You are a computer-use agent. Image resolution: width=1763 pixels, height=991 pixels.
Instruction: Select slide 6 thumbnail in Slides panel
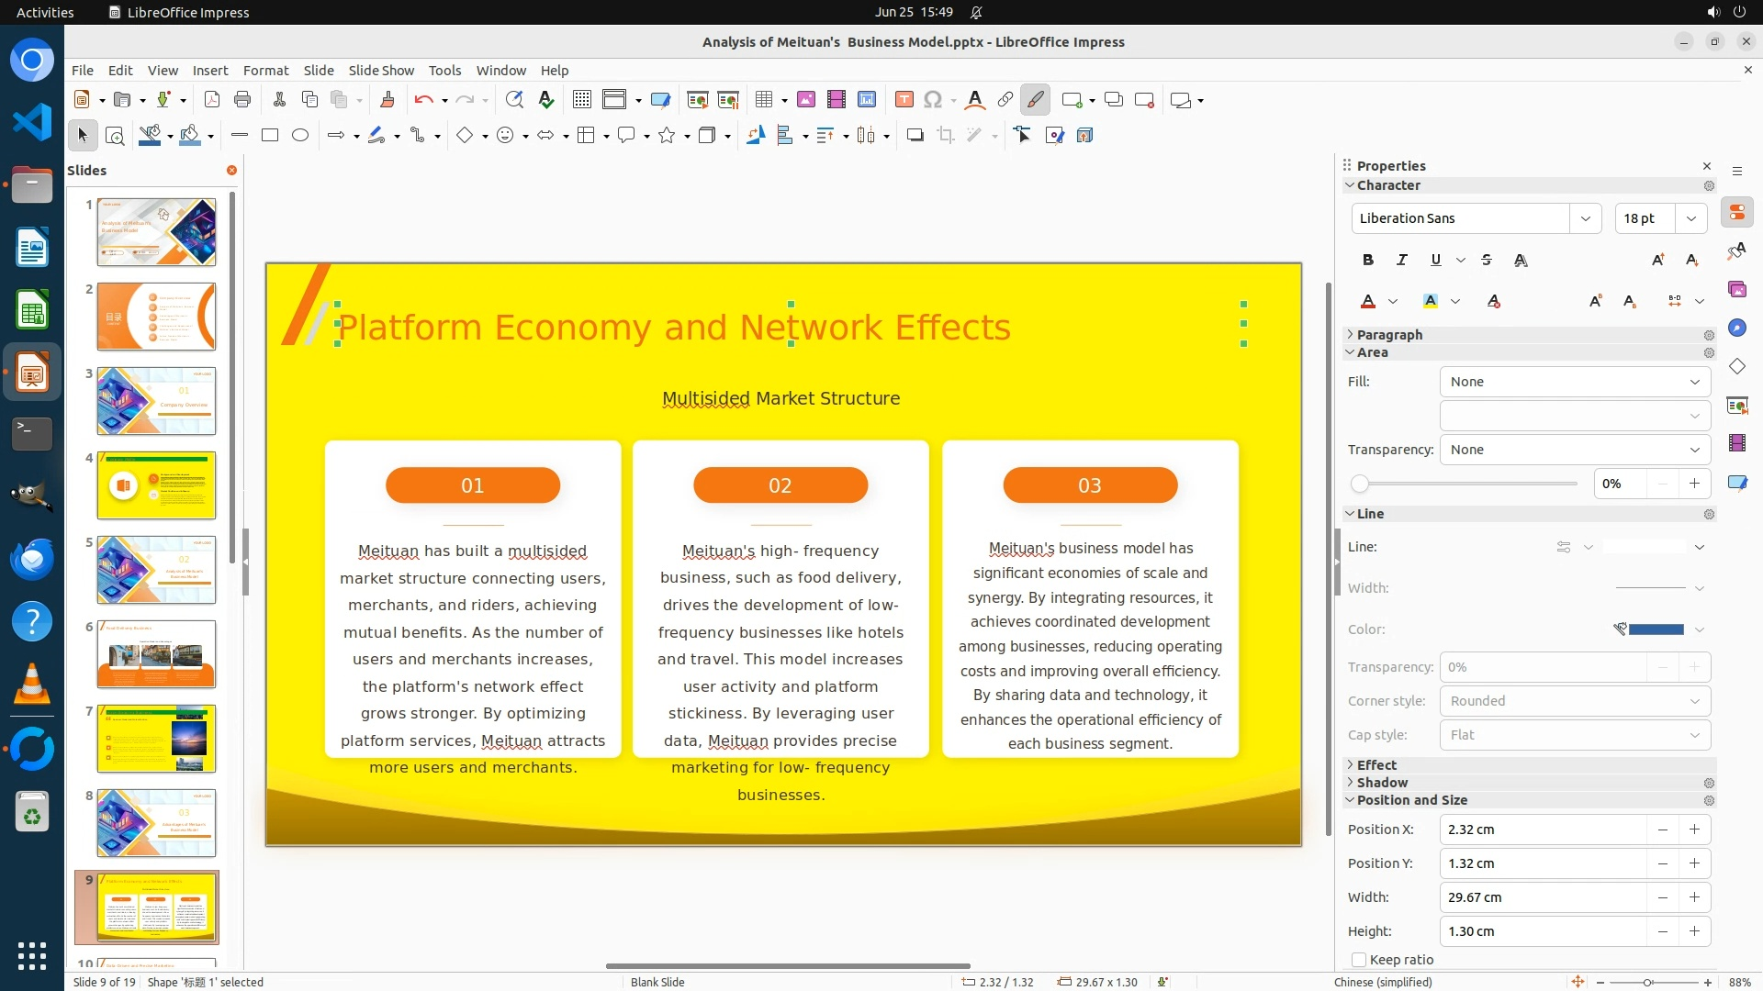point(156,654)
